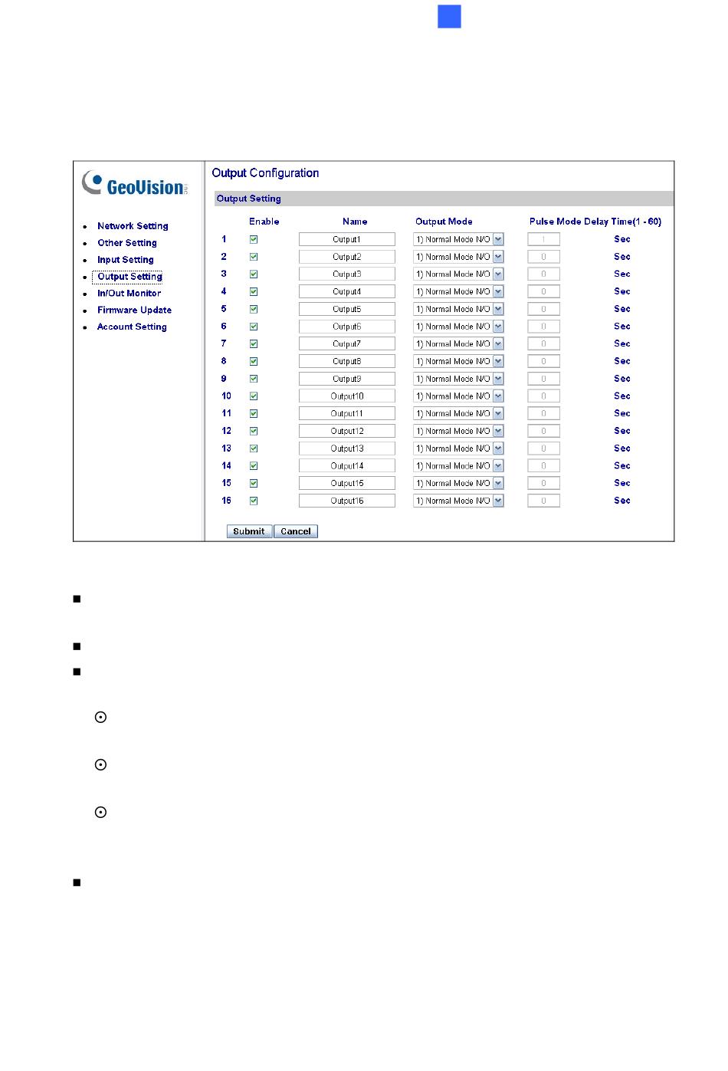This screenshot has width=728, height=1071.
Task: Open Output Mode dropdown for row 12
Action: pyautogui.click(x=458, y=432)
